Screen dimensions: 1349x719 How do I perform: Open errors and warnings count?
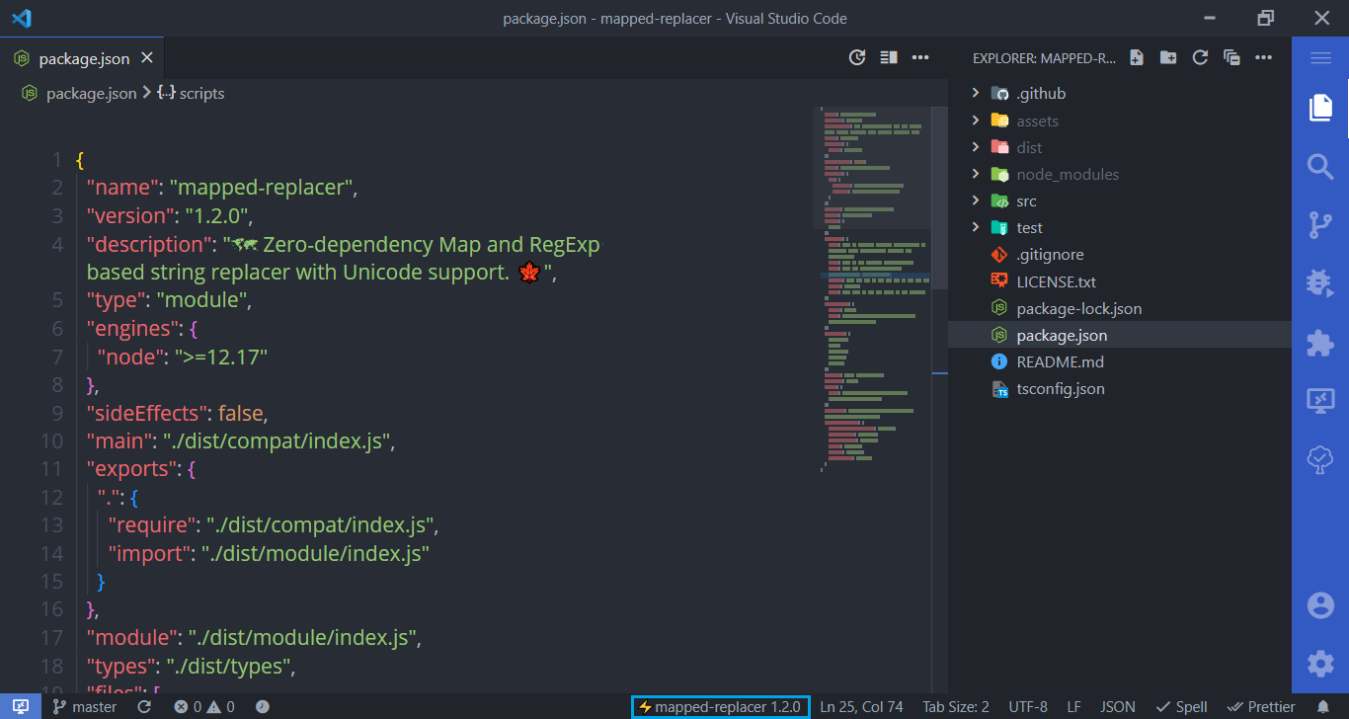click(204, 706)
